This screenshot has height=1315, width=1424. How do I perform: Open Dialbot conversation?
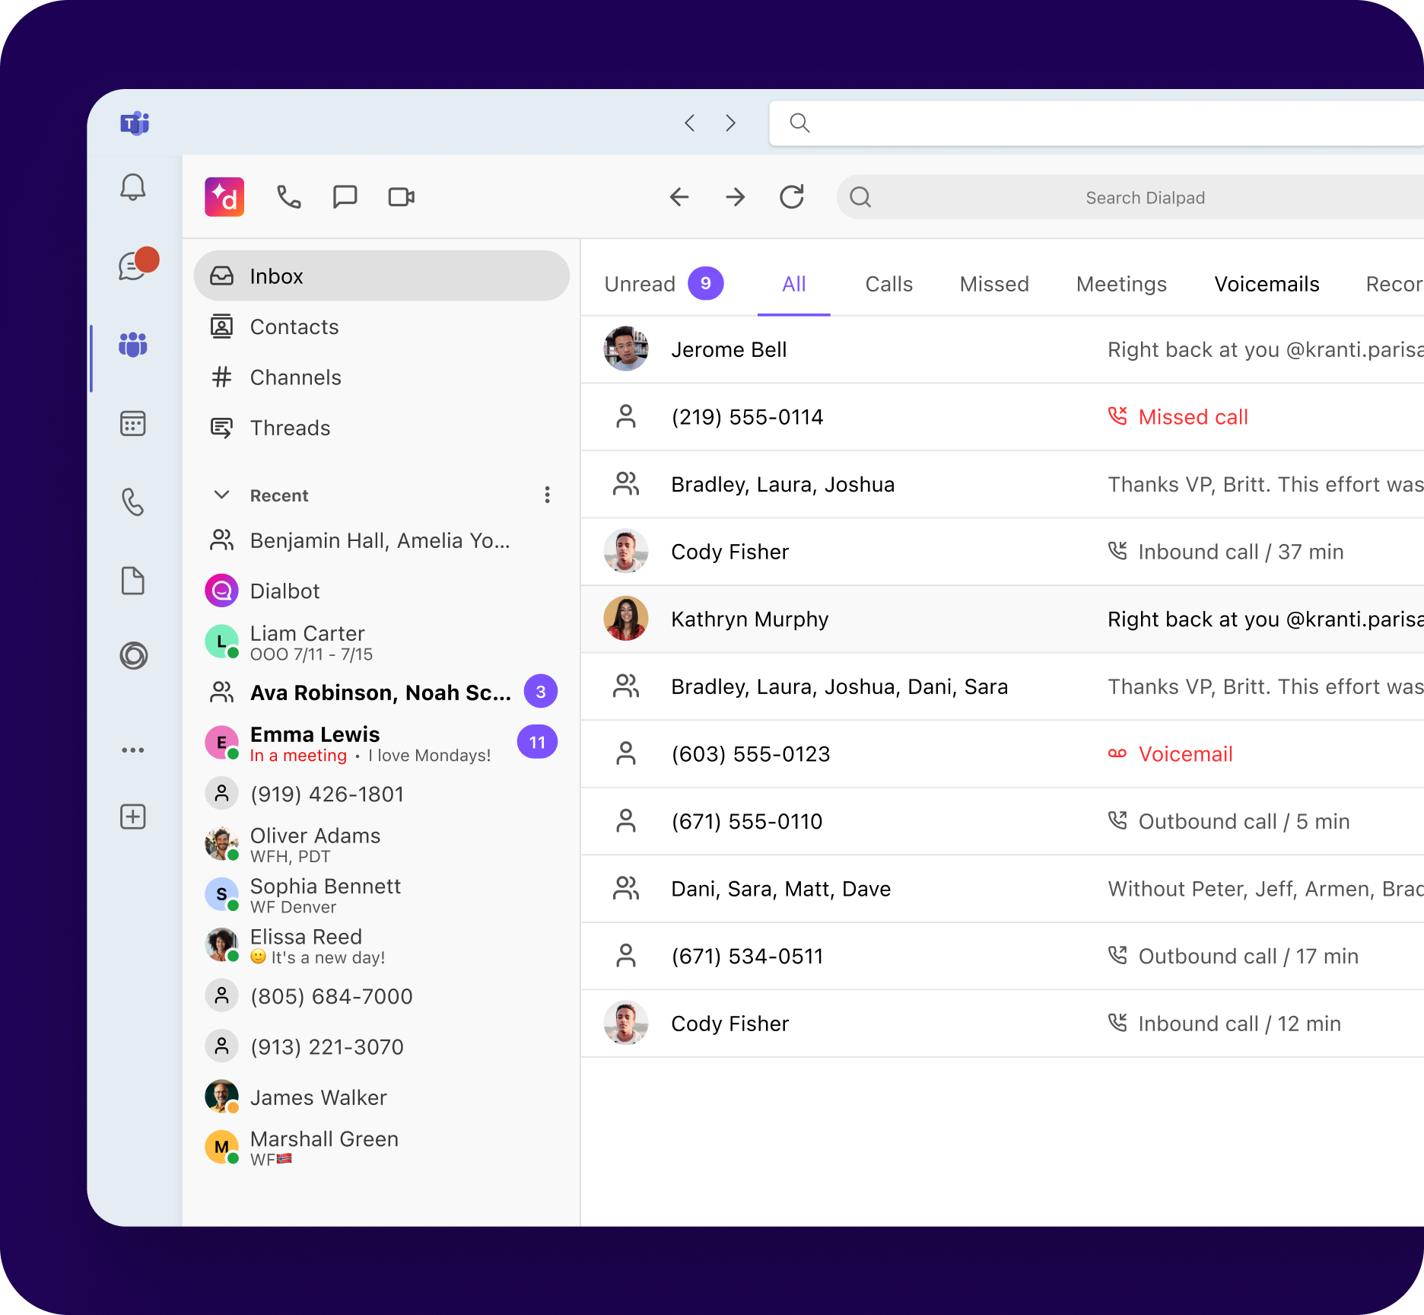(382, 591)
